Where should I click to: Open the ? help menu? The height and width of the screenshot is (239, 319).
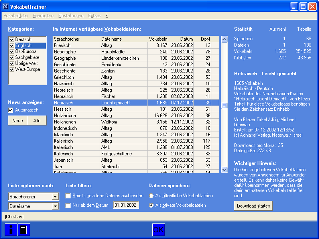[x=106, y=16]
